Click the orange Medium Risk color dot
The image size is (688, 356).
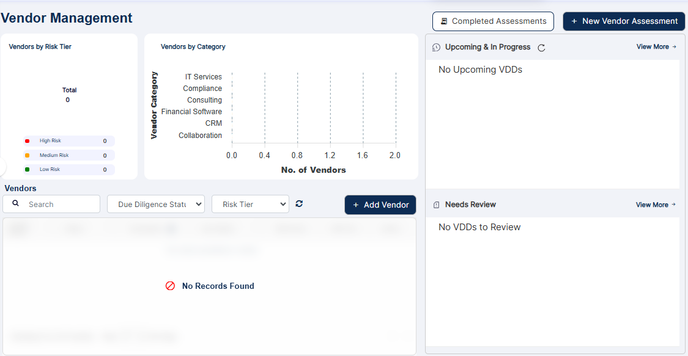coord(27,155)
